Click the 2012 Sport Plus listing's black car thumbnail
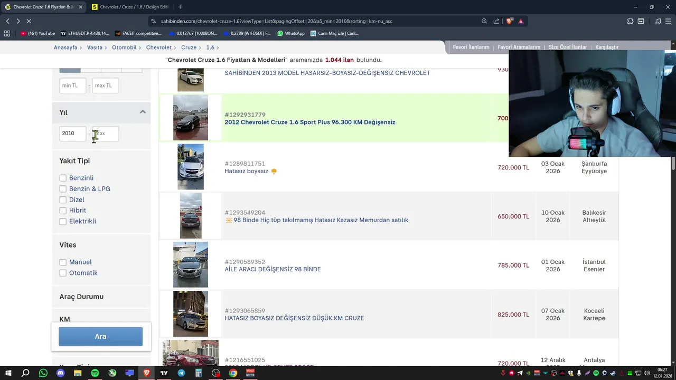The height and width of the screenshot is (380, 676). pos(191,118)
